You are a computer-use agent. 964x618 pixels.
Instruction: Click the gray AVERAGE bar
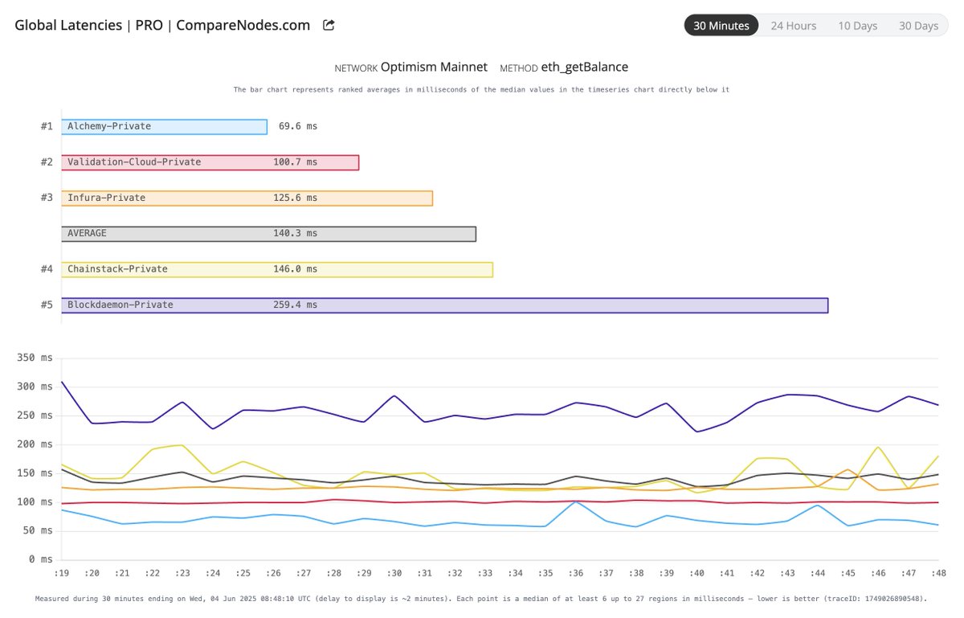[268, 234]
